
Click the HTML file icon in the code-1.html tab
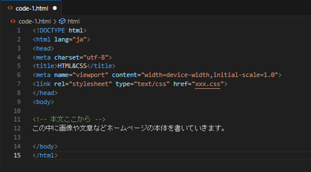(10, 8)
